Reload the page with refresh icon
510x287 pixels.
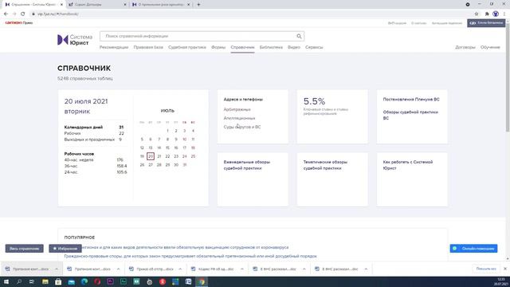tap(23, 14)
